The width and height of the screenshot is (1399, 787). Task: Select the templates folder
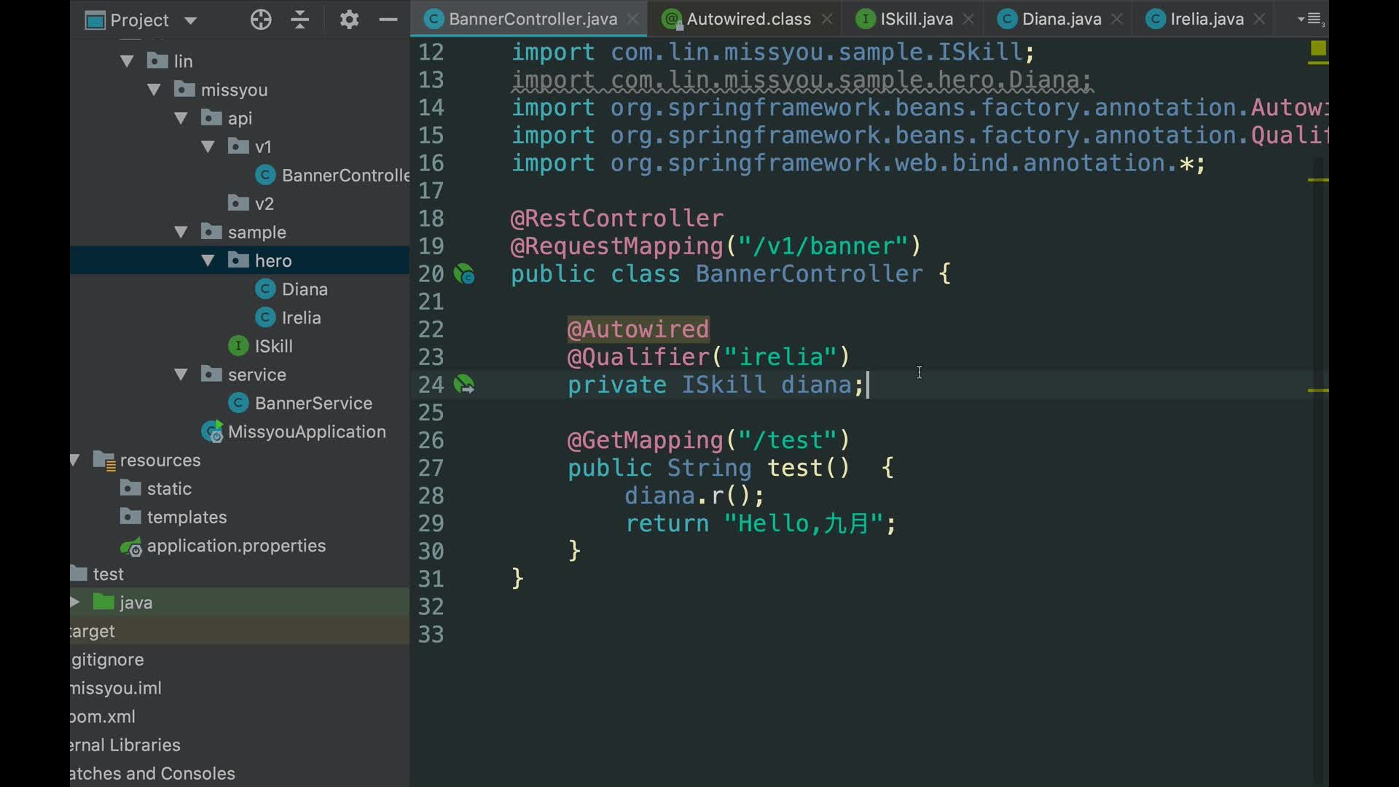pos(187,517)
